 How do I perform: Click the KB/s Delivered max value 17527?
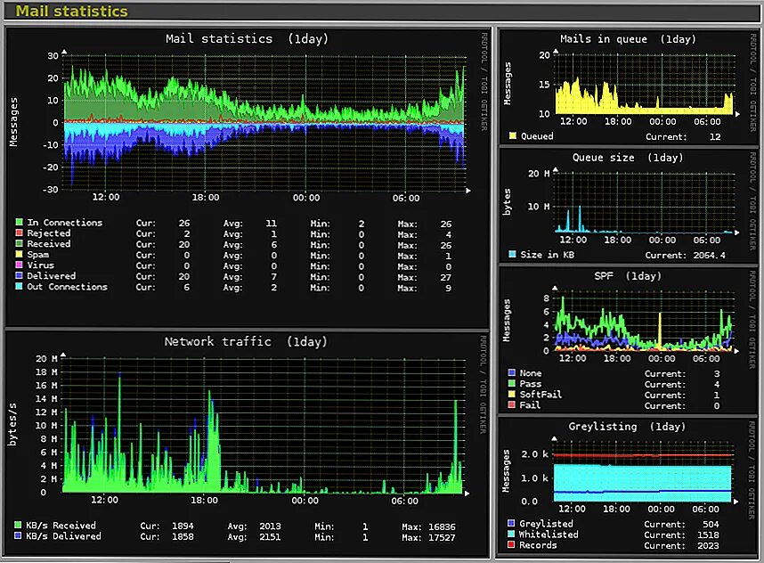click(x=442, y=538)
